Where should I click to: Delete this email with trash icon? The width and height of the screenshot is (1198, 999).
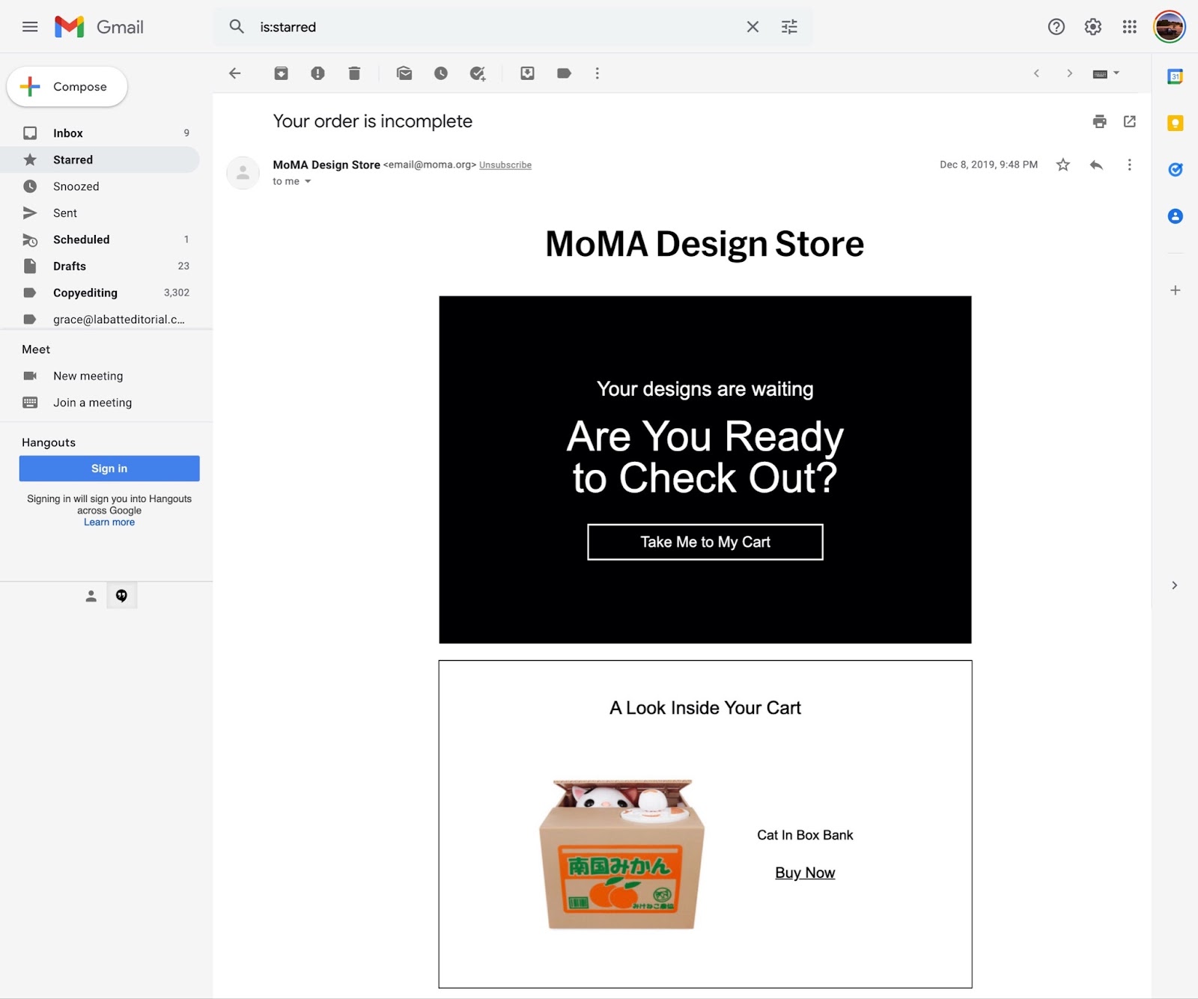click(x=354, y=73)
